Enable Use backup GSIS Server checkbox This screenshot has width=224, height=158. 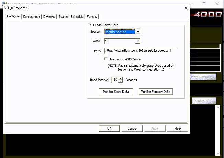106,59
